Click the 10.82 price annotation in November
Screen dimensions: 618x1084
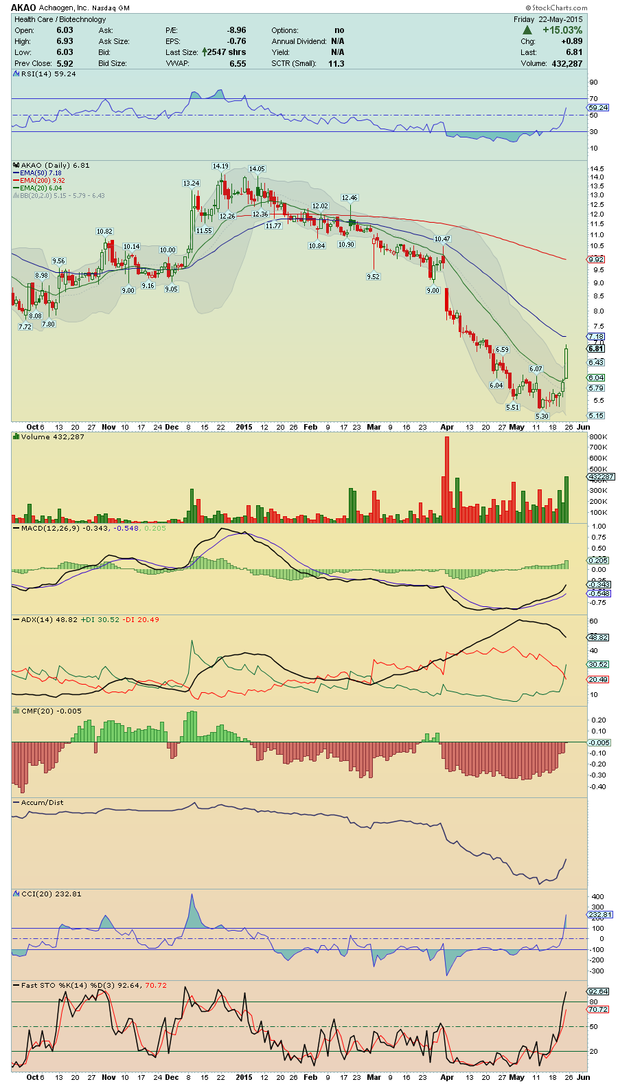[104, 232]
